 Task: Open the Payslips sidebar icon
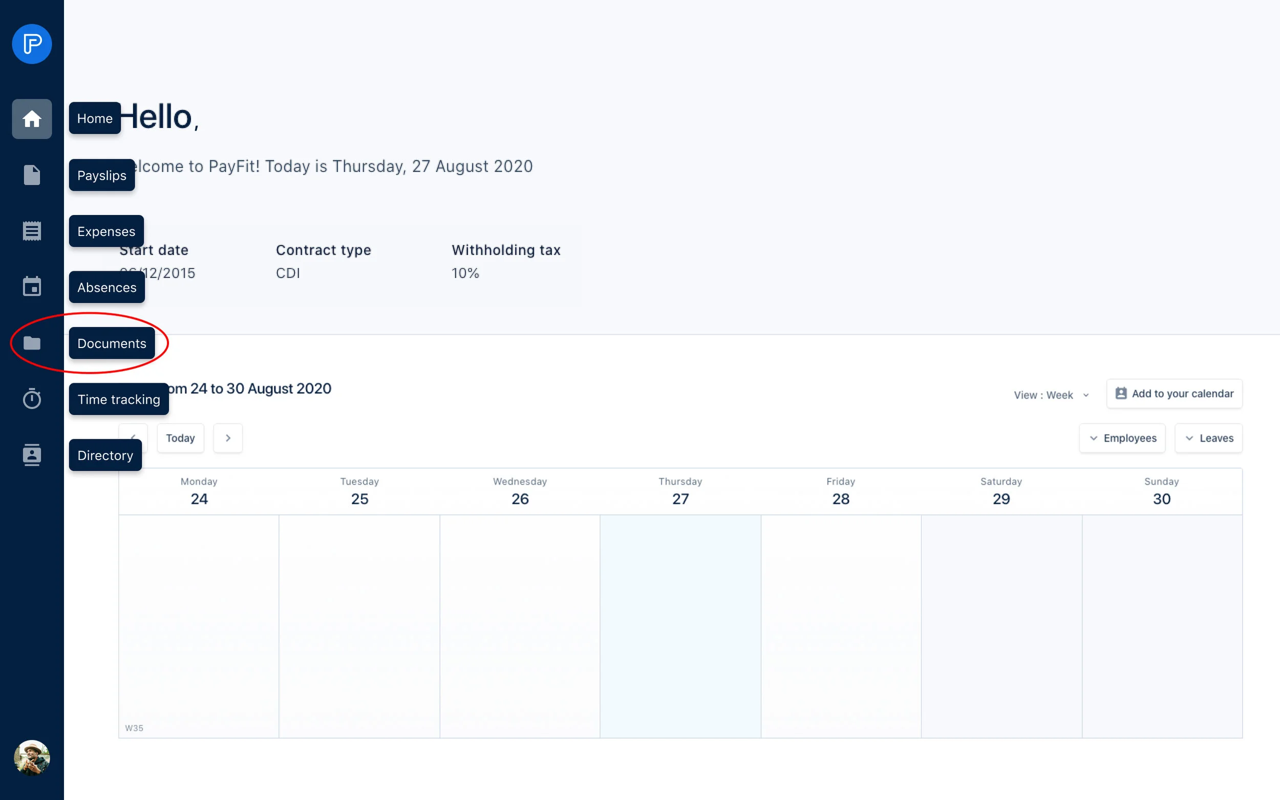[32, 175]
